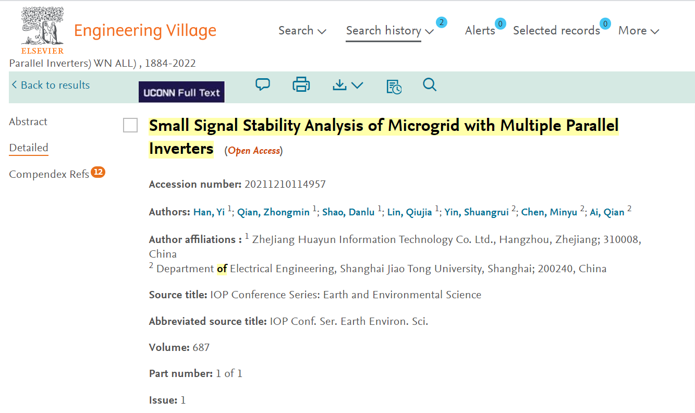Go back to results
Image resolution: width=695 pixels, height=413 pixels.
pyautogui.click(x=51, y=85)
